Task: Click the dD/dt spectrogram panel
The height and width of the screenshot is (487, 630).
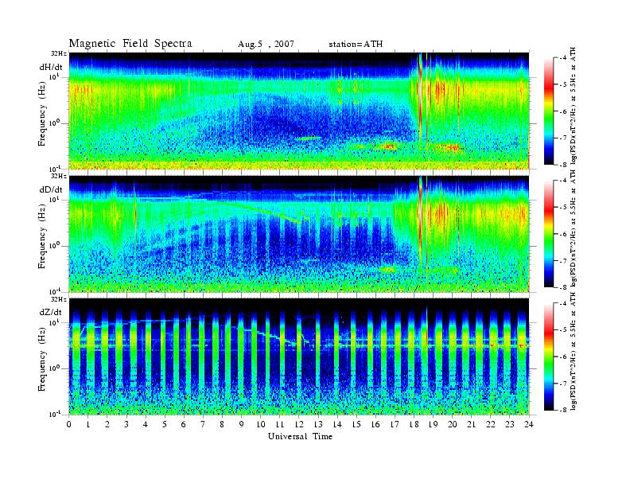Action: tap(299, 234)
